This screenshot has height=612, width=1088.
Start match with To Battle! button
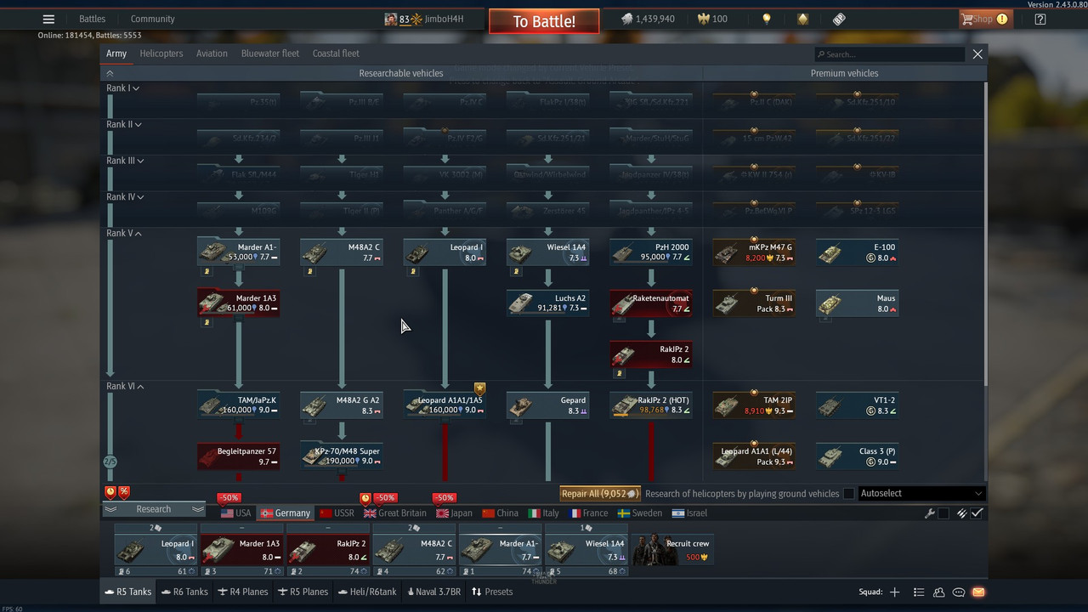(x=544, y=21)
